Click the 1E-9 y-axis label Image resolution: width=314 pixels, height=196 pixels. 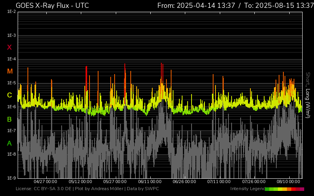11,178
